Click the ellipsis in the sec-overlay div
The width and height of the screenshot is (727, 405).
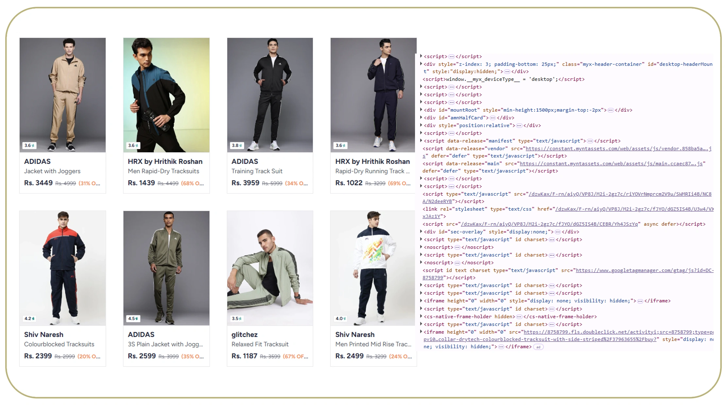(x=558, y=232)
